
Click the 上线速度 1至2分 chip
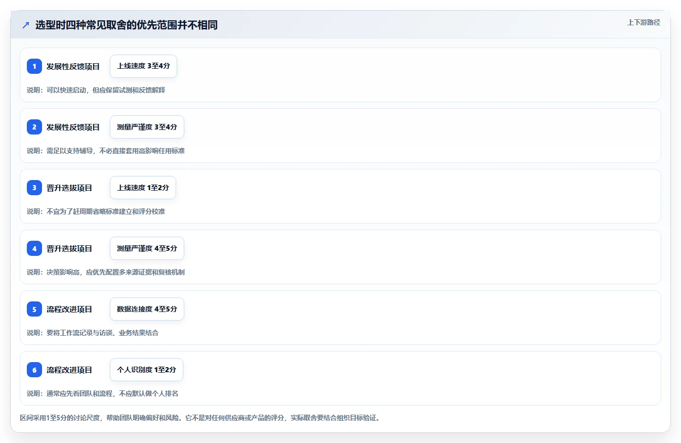coord(143,188)
